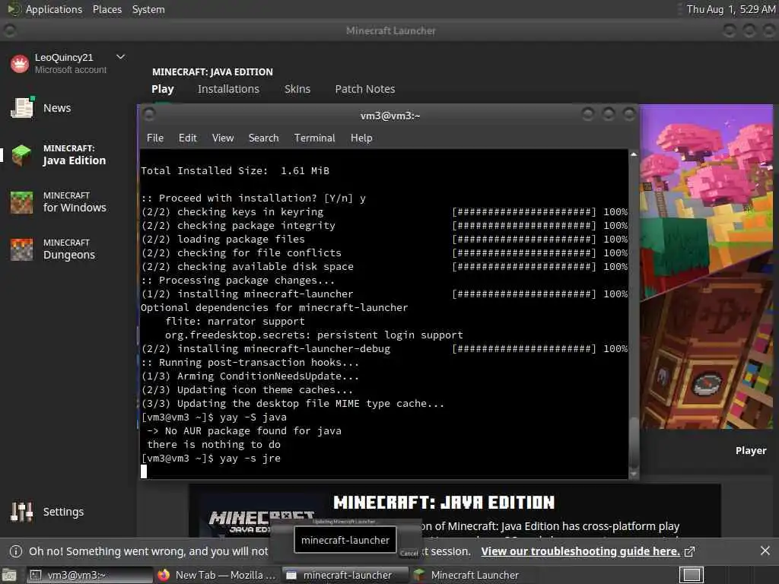Click the terminal scrollbar thumb
The height and width of the screenshot is (584, 779).
coord(634,443)
